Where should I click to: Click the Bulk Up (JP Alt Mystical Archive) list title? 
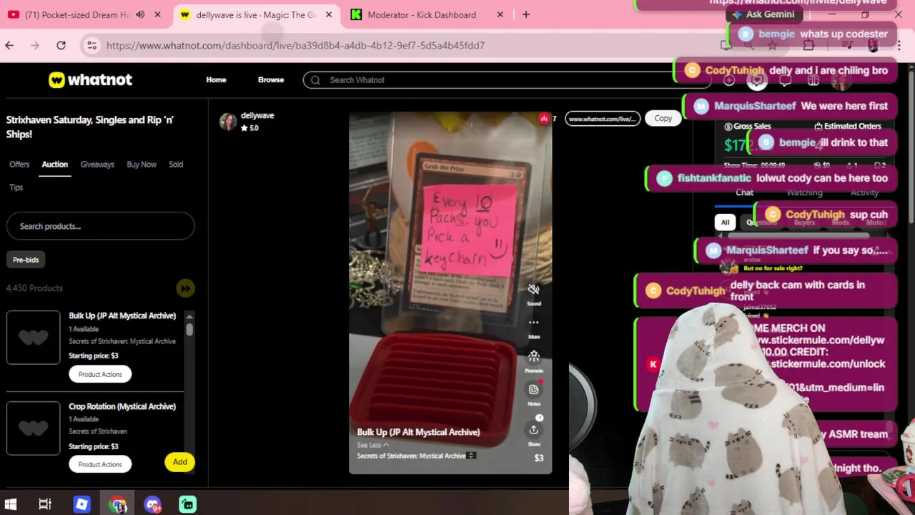pos(122,315)
